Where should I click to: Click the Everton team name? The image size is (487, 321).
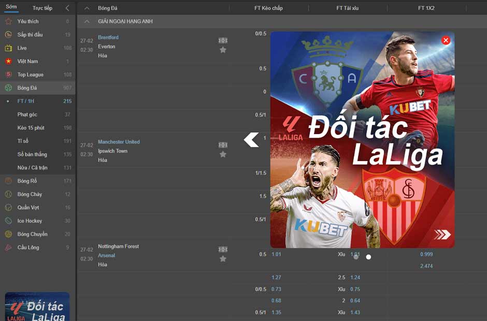(x=107, y=47)
